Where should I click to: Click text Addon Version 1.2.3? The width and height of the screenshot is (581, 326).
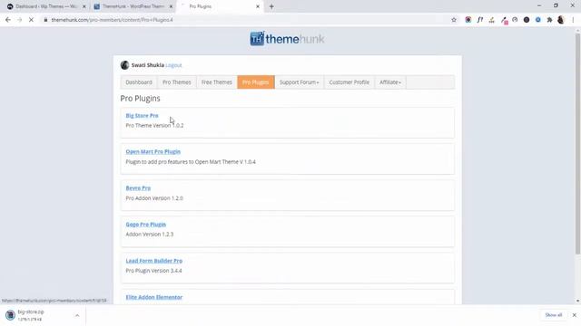click(x=149, y=235)
